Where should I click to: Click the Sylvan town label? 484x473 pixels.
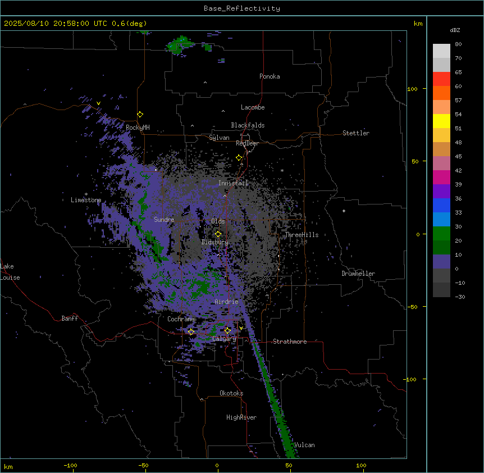tap(219, 138)
